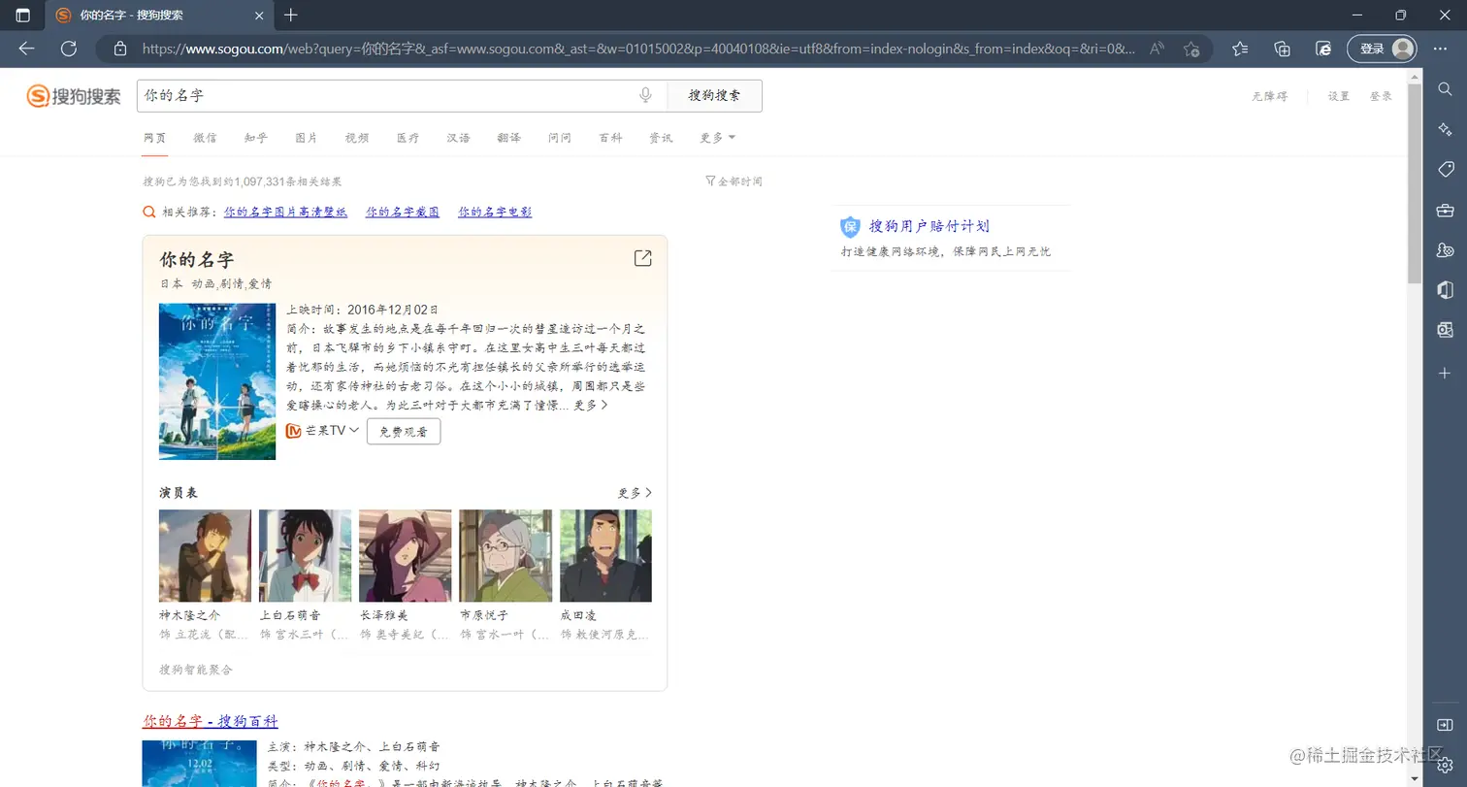1467x787 pixels.
Task: Switch to the 图片 tab
Action: (307, 138)
